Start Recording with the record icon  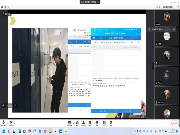[x=97, y=123]
